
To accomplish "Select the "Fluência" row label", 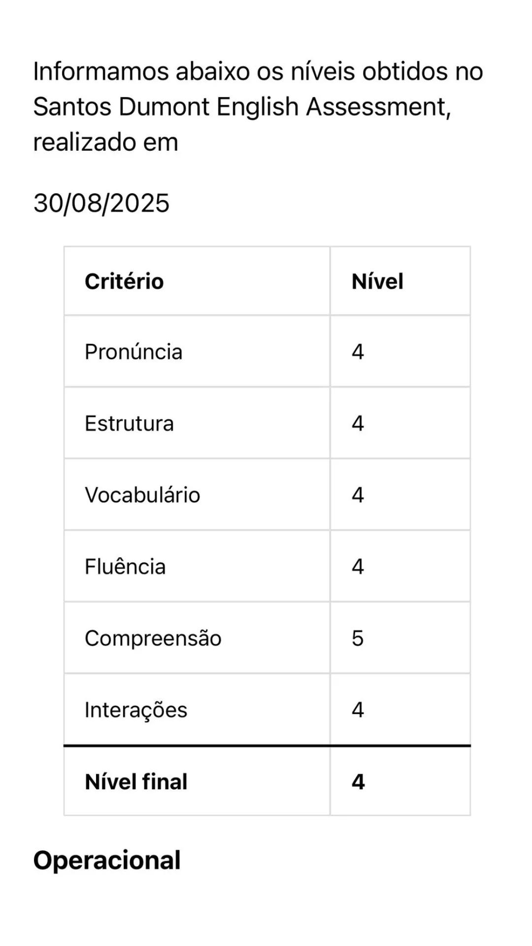I will coord(125,567).
